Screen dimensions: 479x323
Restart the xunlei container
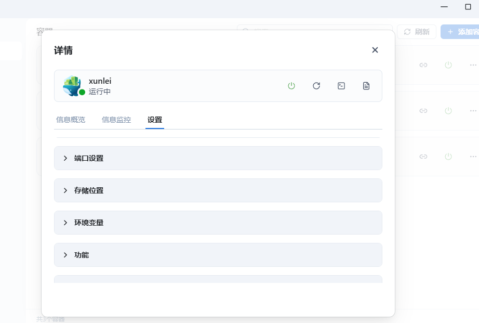point(316,86)
